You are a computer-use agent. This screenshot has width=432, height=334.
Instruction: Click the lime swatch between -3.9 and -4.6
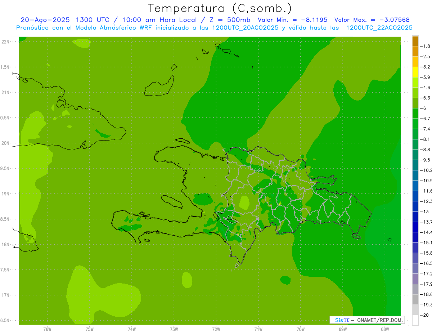click(415, 82)
